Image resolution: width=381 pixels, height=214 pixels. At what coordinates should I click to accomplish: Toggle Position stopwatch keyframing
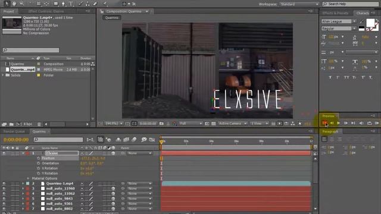pyautogui.click(x=38, y=158)
